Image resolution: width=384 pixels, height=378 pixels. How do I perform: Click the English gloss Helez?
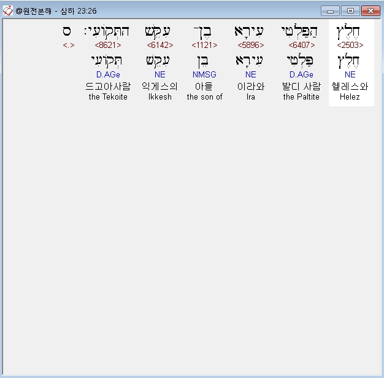tap(350, 97)
